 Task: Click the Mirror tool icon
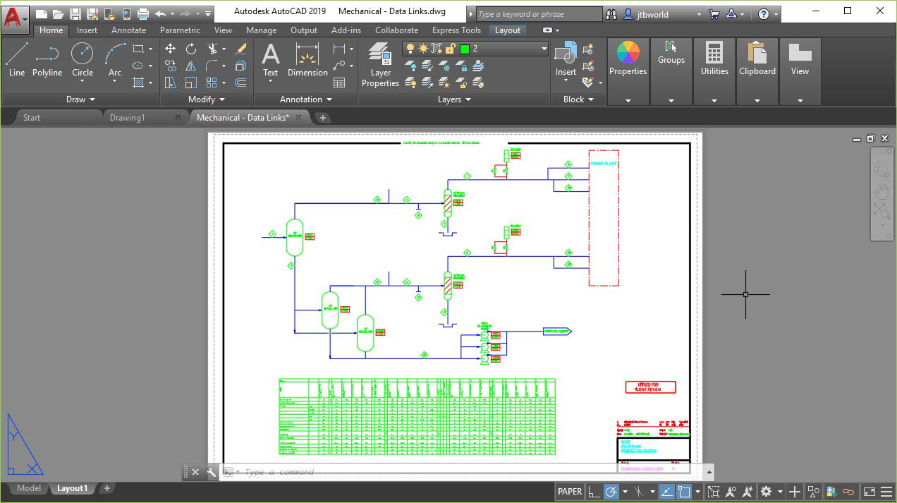[x=191, y=66]
